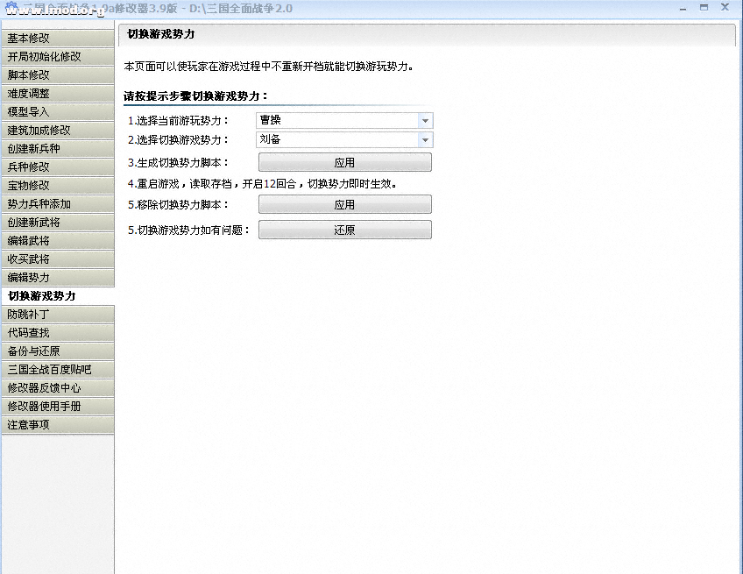
Task: Open the 代码查找 page
Action: click(57, 333)
